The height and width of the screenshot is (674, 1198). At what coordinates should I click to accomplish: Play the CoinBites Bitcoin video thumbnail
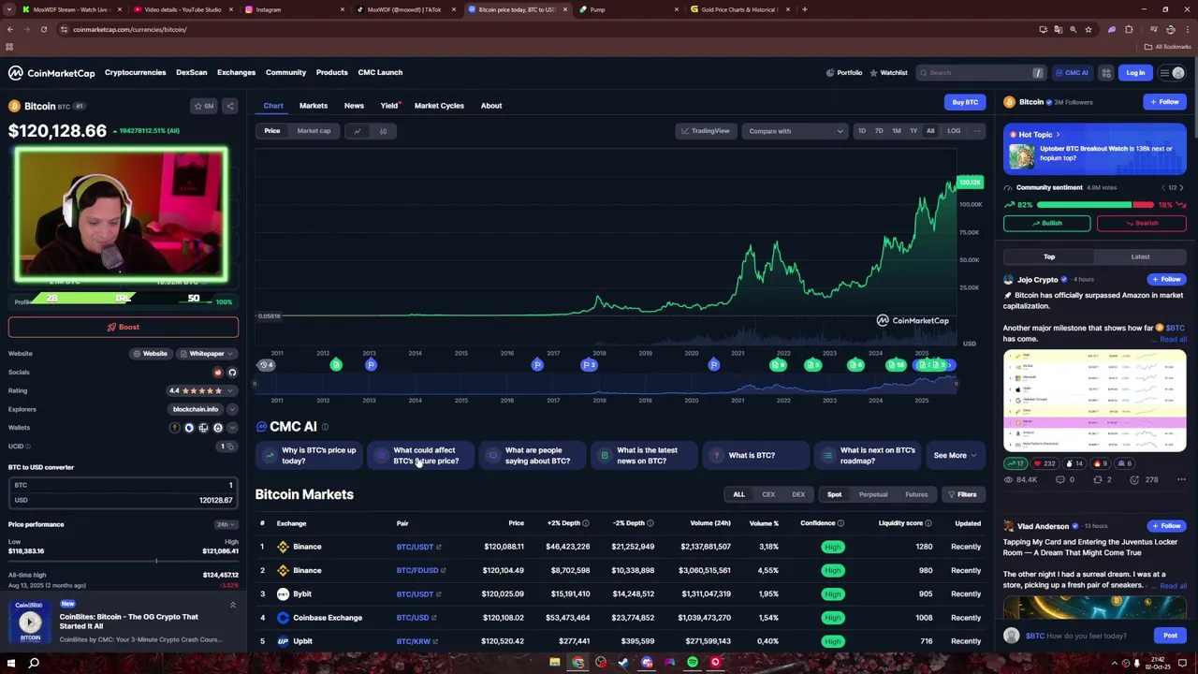(30, 622)
